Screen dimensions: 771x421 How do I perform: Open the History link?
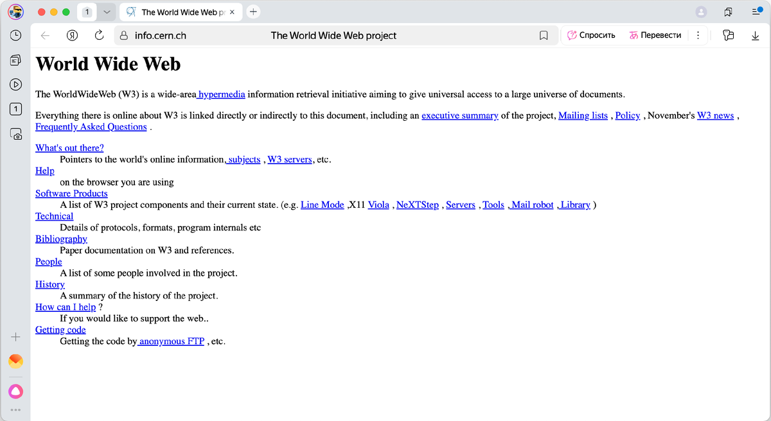pyautogui.click(x=50, y=284)
